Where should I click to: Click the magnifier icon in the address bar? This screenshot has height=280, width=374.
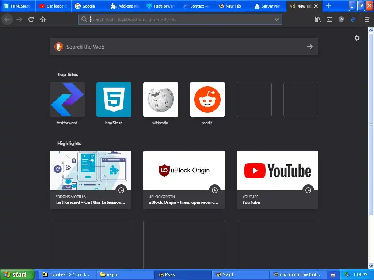[x=84, y=19]
